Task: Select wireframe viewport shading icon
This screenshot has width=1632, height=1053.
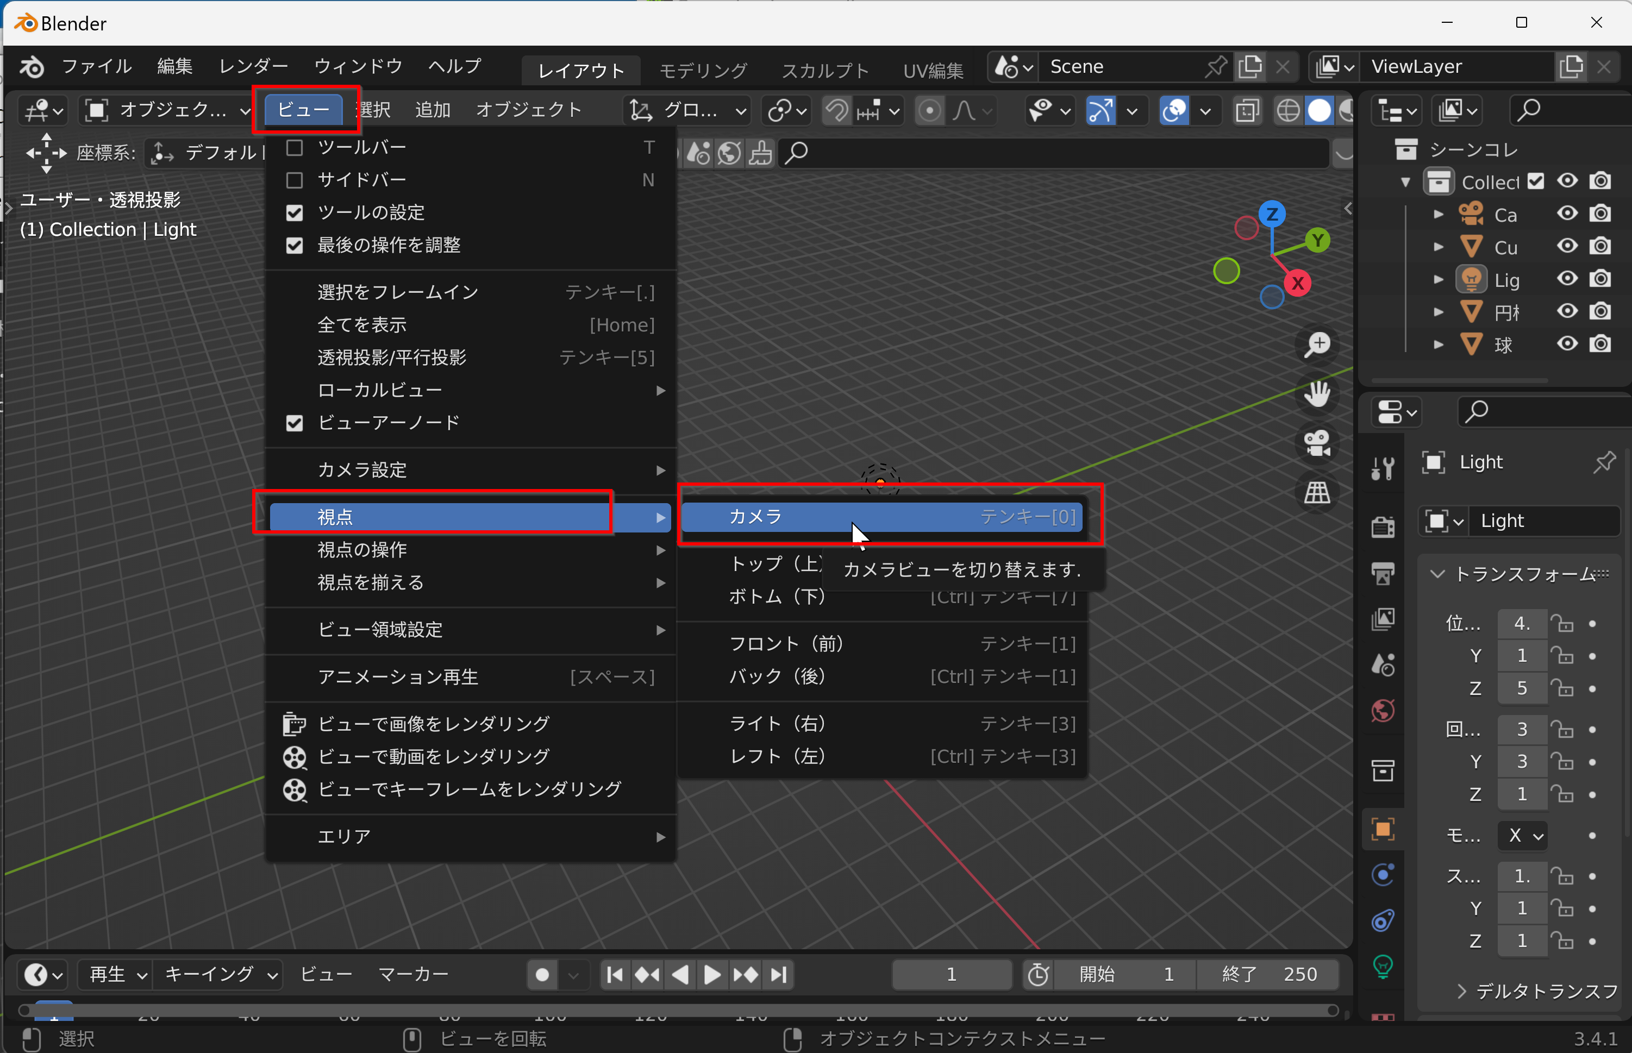Action: click(1288, 110)
